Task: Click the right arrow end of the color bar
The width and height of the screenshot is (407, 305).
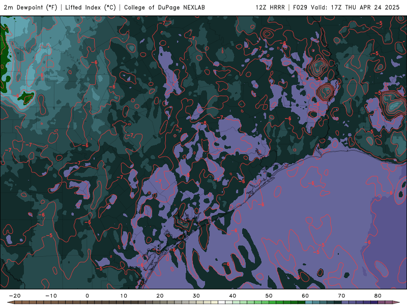Action: tap(396, 302)
